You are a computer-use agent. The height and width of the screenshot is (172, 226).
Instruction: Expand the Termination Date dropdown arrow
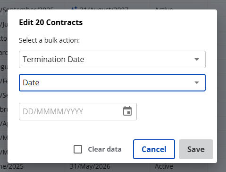197,59
